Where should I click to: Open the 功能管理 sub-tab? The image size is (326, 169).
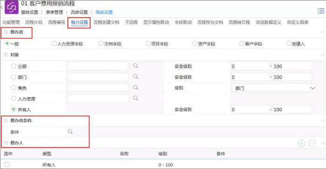[11, 22]
